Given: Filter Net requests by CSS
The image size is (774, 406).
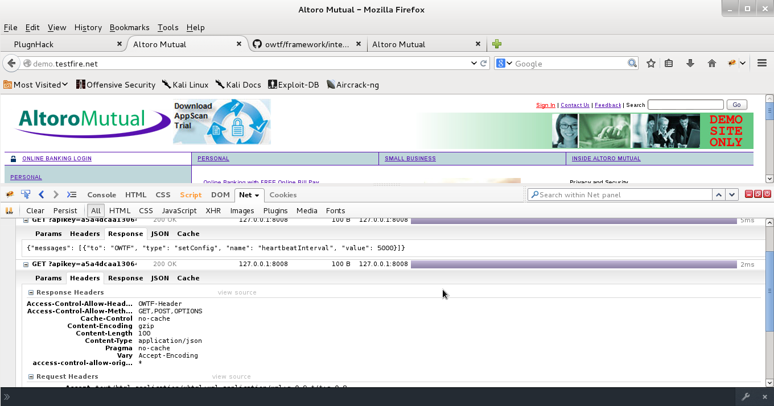Looking at the screenshot, I should (x=146, y=210).
